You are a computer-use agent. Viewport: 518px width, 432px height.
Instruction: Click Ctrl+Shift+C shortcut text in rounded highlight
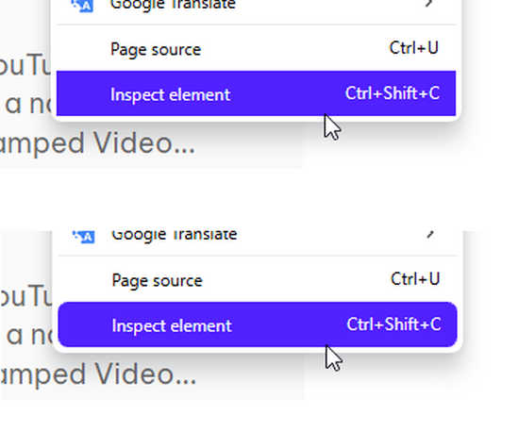[393, 324]
